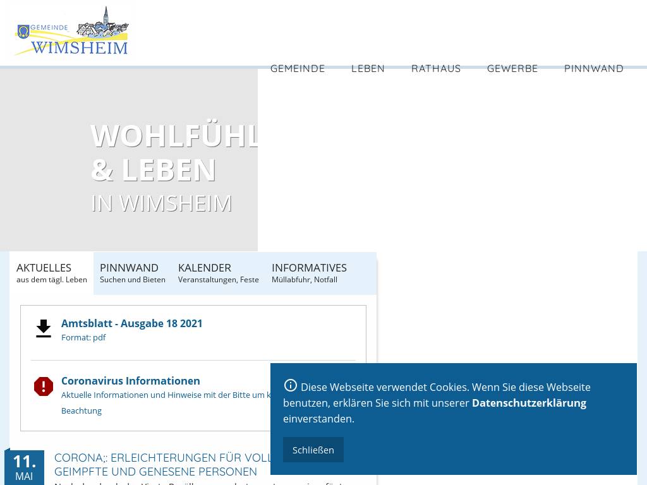This screenshot has width=647, height=485.
Task: Open Pinnwand in the top navigation
Action: (593, 68)
